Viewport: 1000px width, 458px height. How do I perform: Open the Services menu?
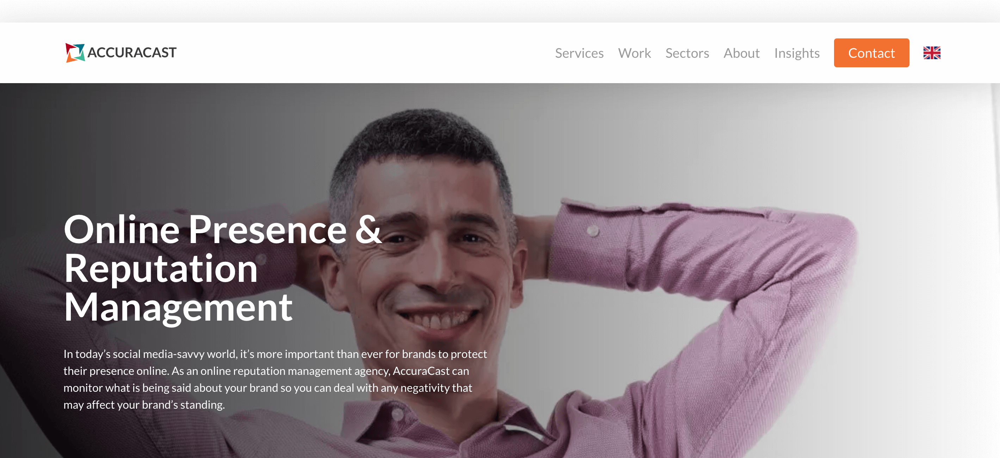pos(579,53)
